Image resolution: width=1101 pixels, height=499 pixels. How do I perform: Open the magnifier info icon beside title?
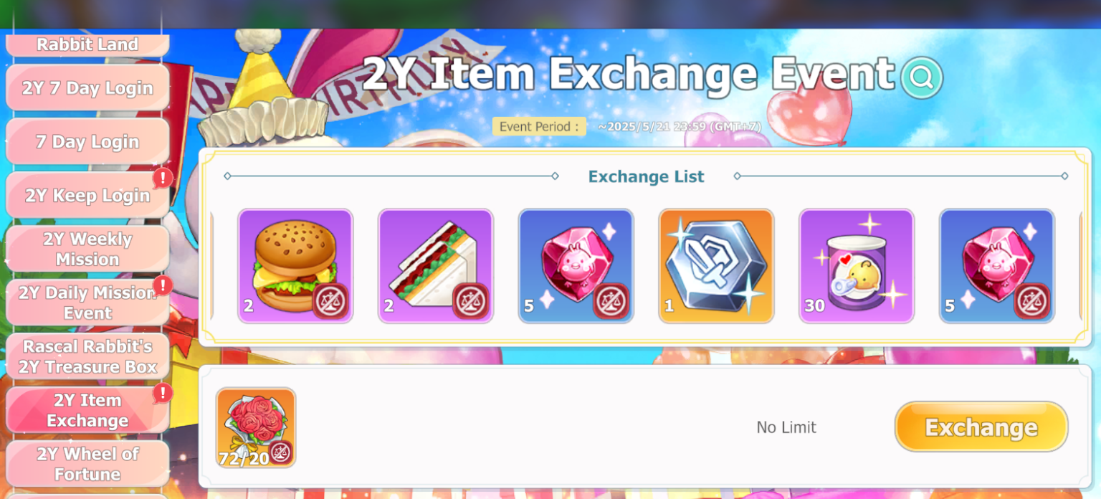(922, 77)
